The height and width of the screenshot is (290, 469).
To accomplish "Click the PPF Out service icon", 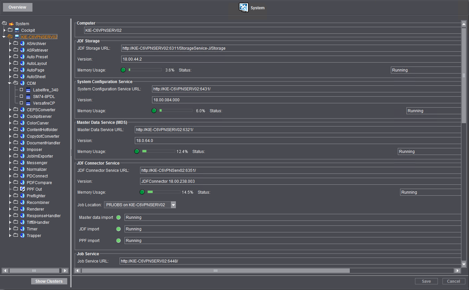I will 23,189.
